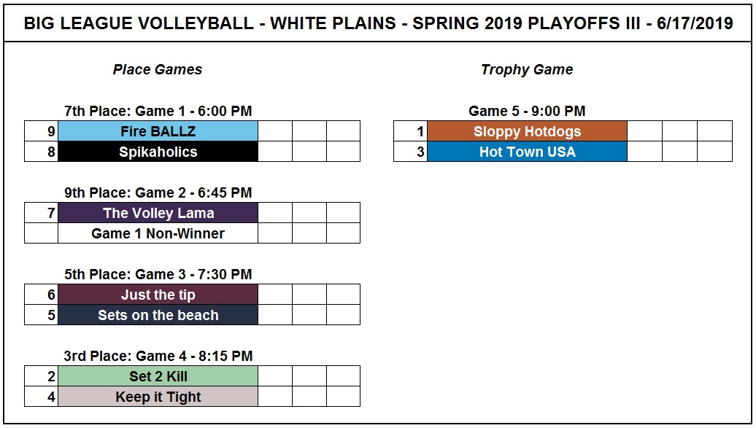Select seed 1 cell beside Sloppy Hotdogs
Image resolution: width=756 pixels, height=428 pixels.
tap(411, 131)
